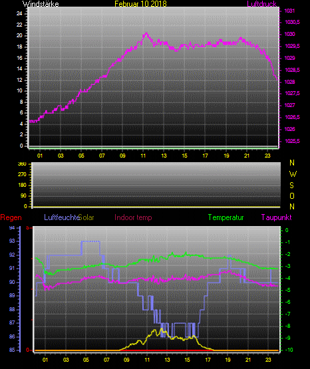The image size is (310, 369).
Task: Click hour '05' below the pressure chart
Action: (x=81, y=156)
